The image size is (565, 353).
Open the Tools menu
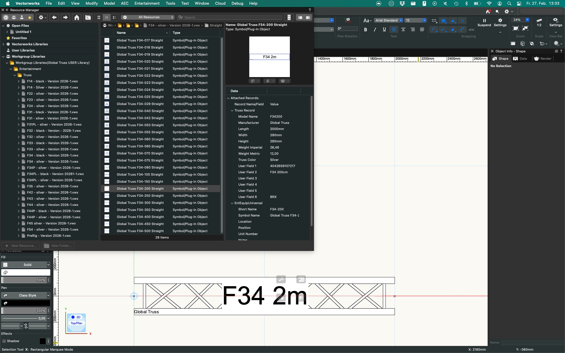pos(170,3)
